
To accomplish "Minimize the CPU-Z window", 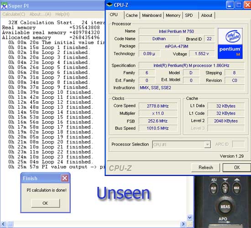I will [230, 5].
